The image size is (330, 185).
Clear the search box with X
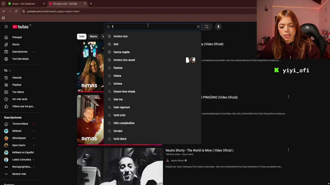[198, 27]
